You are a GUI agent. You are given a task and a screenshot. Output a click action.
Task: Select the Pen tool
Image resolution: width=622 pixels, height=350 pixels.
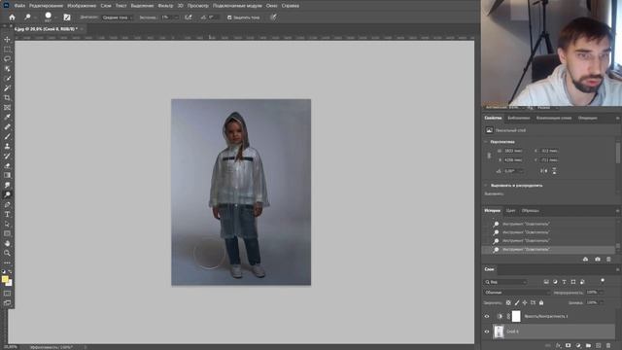pyautogui.click(x=7, y=204)
